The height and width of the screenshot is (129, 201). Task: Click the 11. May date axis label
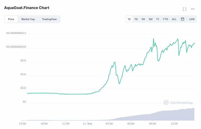click(x=88, y=124)
